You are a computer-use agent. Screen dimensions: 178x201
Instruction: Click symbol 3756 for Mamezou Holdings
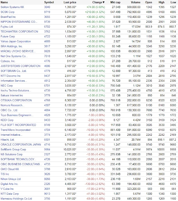pos(47,199)
